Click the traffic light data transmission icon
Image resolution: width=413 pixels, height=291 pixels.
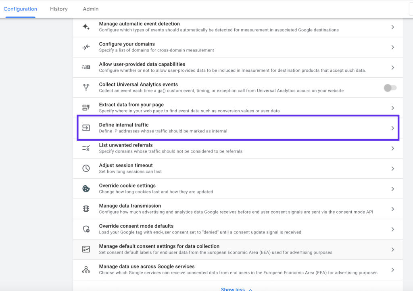(86, 209)
